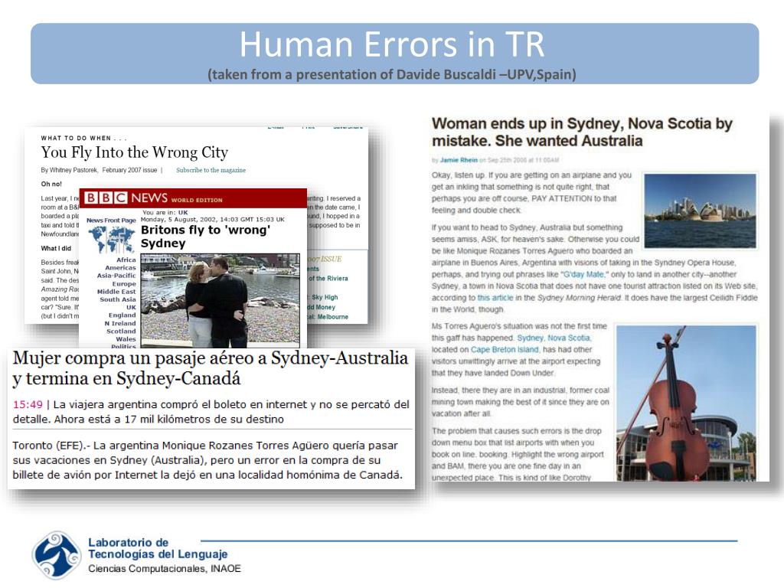Select Wales in BBC region list
784x588 pixels.
pos(126,339)
